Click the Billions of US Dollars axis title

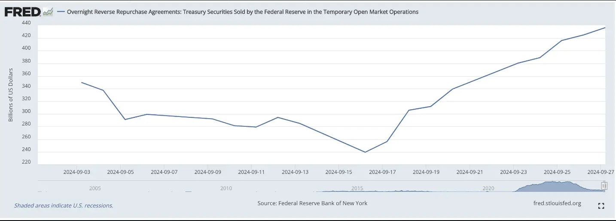(11, 95)
